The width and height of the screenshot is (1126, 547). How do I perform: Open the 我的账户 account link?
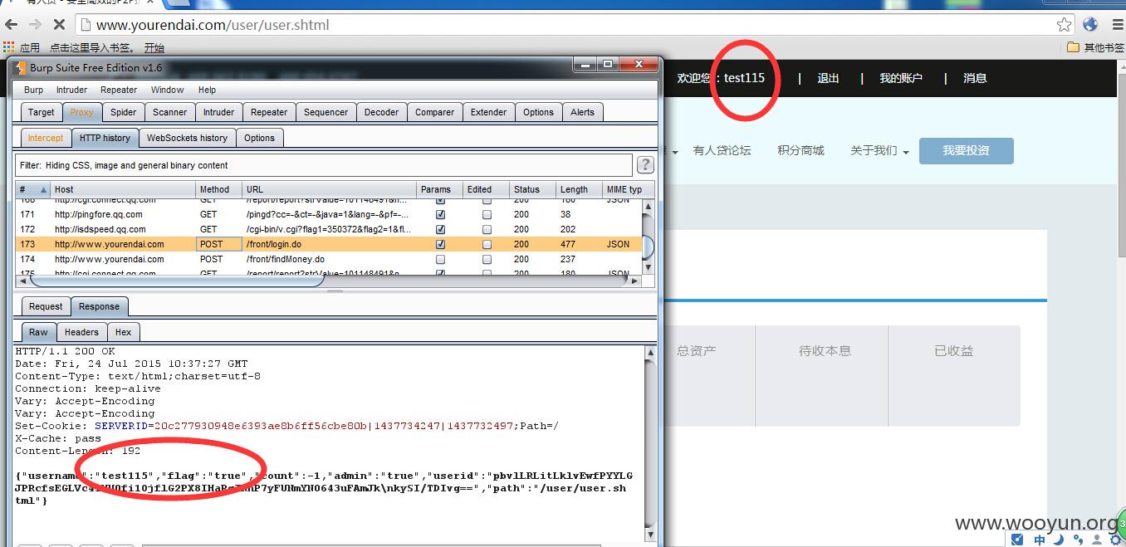point(901,78)
